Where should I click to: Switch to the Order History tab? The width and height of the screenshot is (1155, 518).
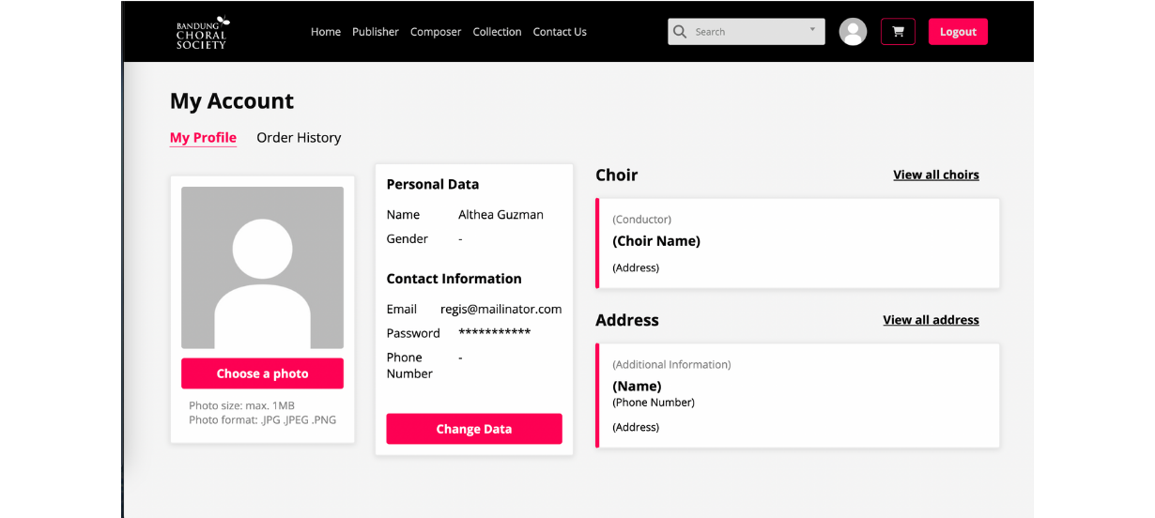[299, 138]
